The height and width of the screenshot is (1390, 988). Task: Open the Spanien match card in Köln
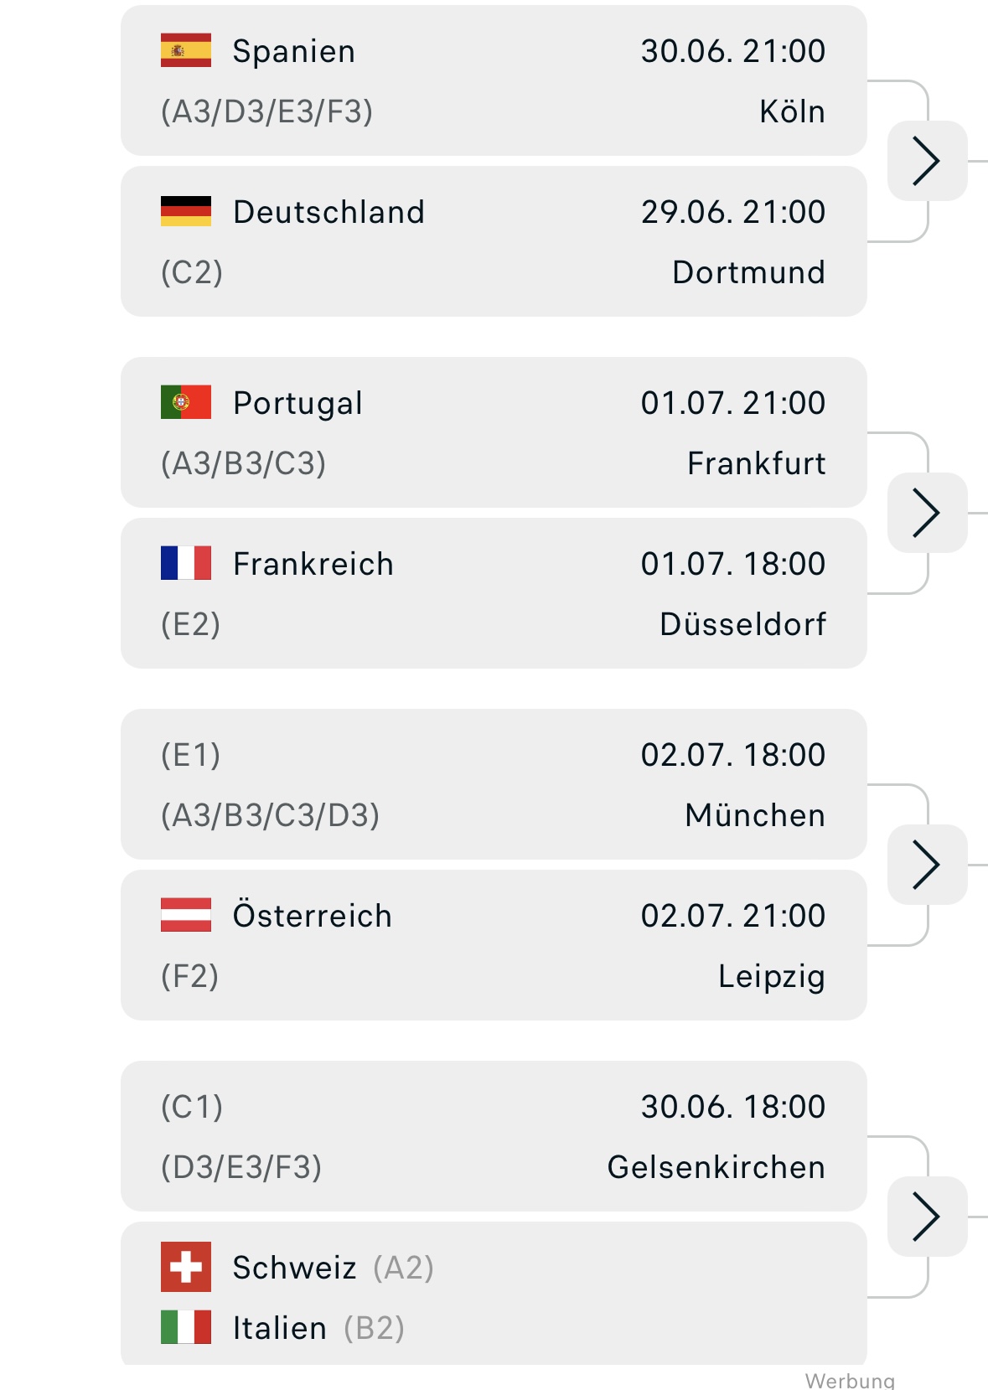[x=494, y=80]
